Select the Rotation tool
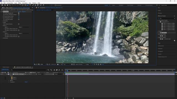The width and height of the screenshot is (177, 99). point(20,5)
